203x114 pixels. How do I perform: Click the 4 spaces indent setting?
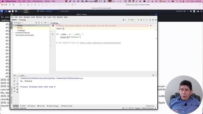pos(137,108)
